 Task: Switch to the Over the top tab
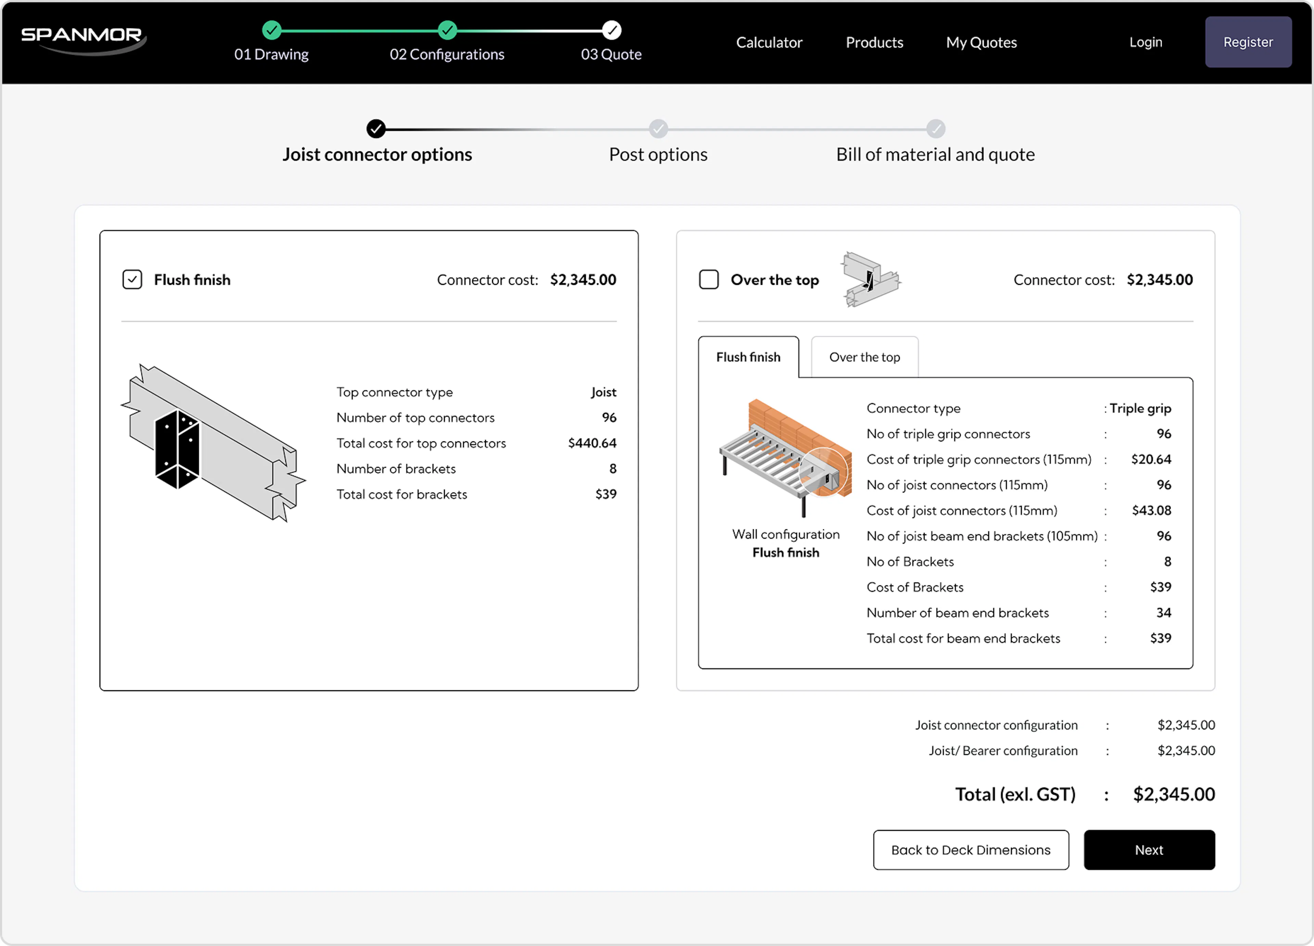864,357
